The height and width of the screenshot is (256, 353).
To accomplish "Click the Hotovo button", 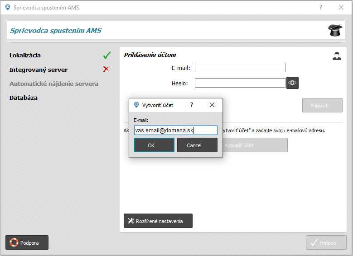I will click(x=326, y=242).
